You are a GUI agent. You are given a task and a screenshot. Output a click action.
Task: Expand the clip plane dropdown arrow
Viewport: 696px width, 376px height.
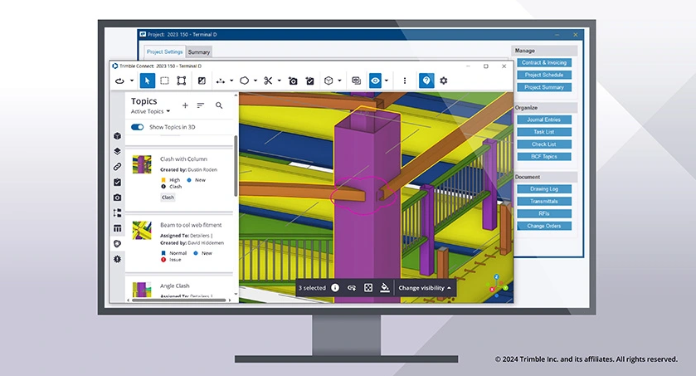(280, 81)
